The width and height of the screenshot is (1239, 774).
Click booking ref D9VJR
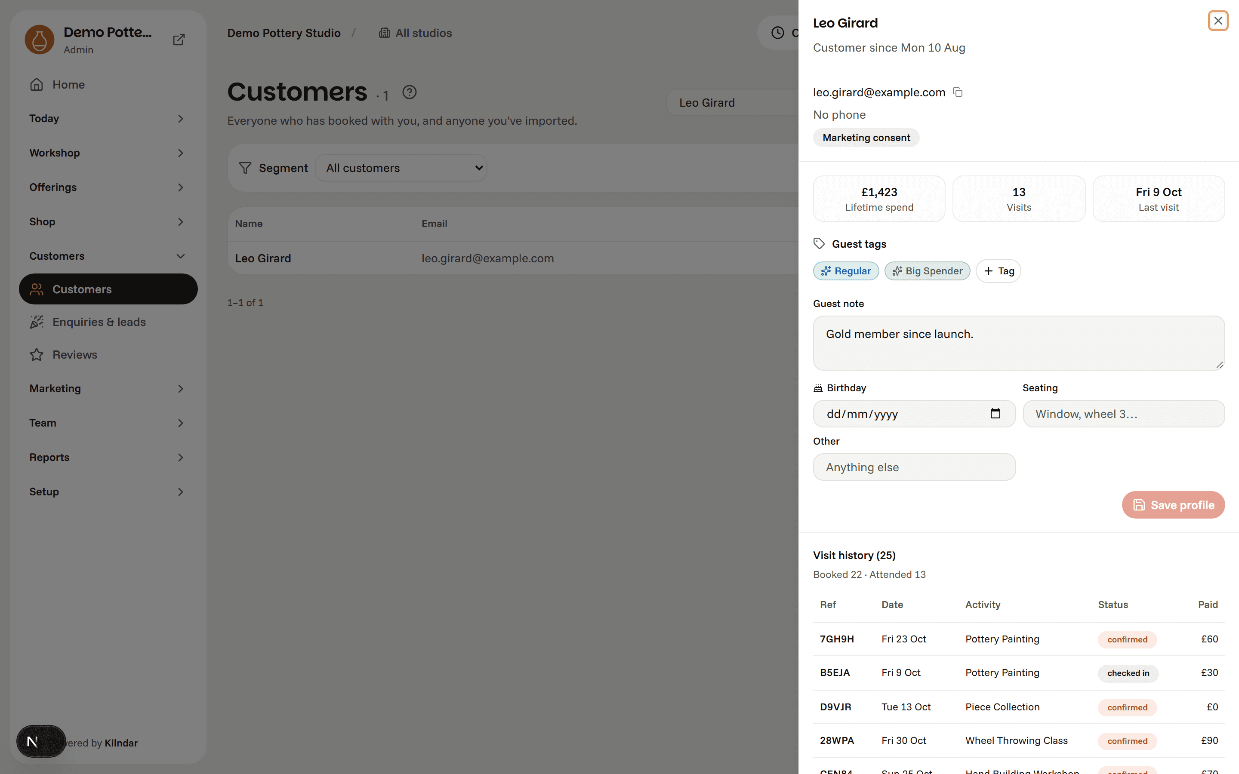835,707
